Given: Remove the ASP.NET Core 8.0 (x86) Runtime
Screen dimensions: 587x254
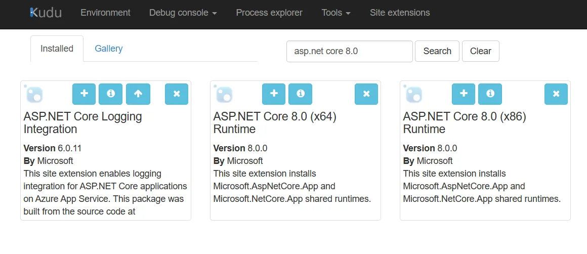Looking at the screenshot, I should point(556,94).
